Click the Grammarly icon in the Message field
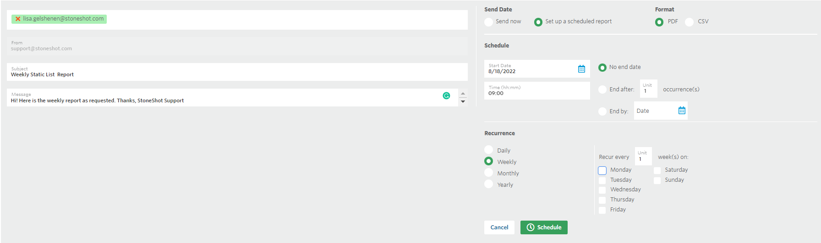Image resolution: width=821 pixels, height=243 pixels. pyautogui.click(x=446, y=95)
